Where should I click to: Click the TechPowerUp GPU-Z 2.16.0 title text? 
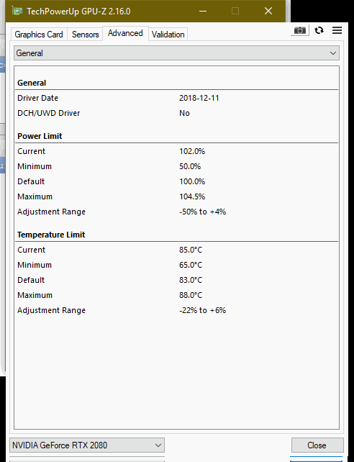coord(78,12)
